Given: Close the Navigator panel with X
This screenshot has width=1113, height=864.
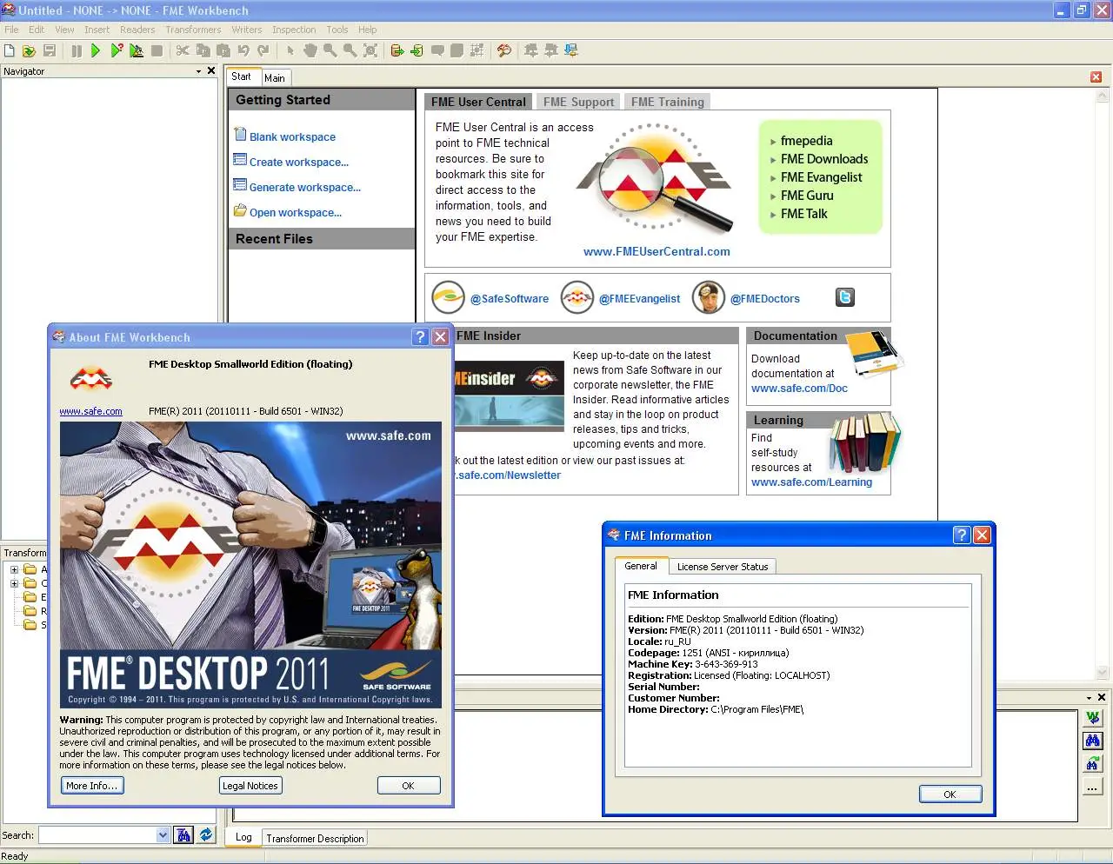Looking at the screenshot, I should pos(211,71).
